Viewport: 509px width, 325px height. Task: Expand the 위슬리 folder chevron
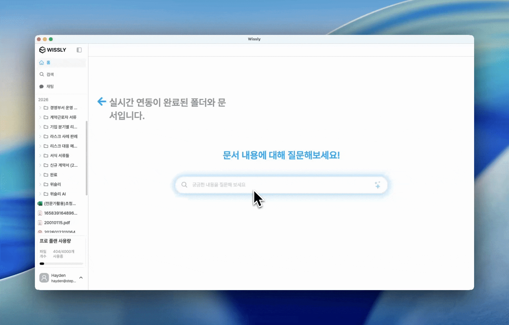(40, 184)
